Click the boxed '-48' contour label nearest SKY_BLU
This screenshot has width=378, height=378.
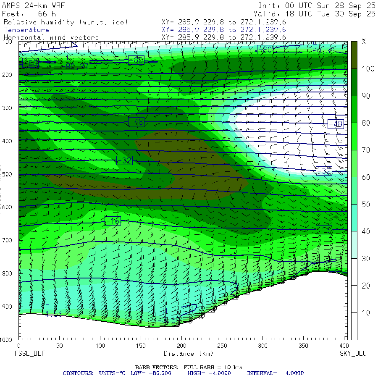[336, 124]
